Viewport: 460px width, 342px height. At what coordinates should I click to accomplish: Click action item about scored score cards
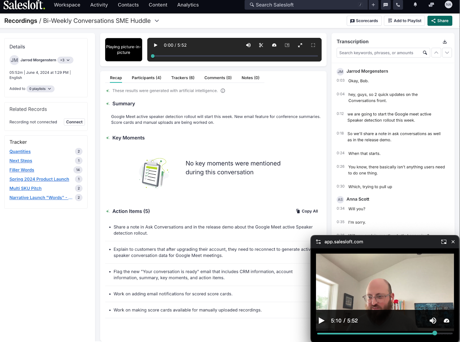[173, 294]
